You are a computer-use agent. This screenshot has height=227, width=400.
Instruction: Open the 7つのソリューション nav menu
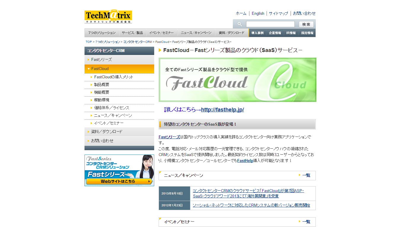pyautogui.click(x=102, y=33)
